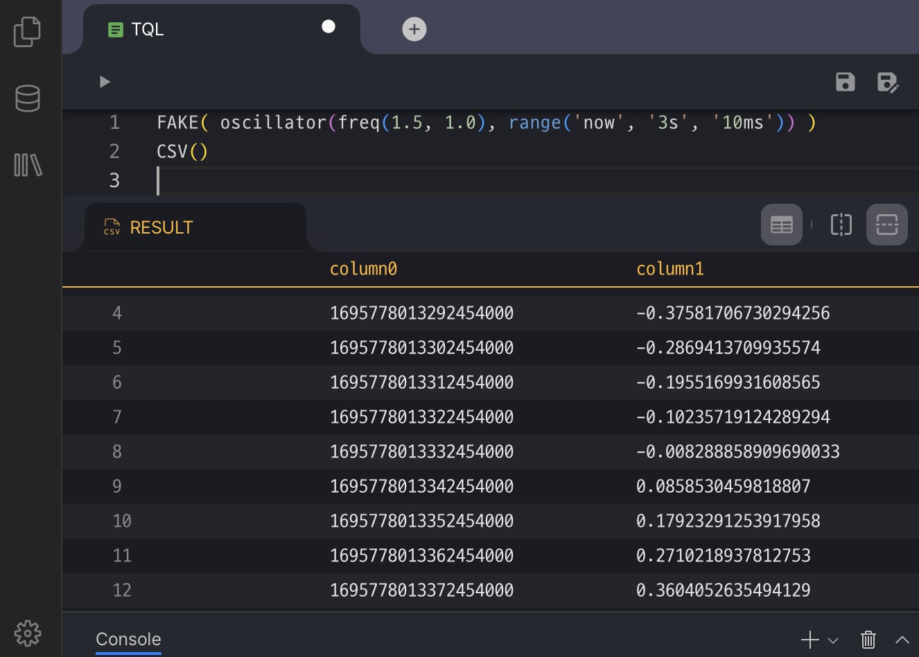Expand the Console panel upward
Image resolution: width=919 pixels, height=657 pixels.
(x=902, y=640)
